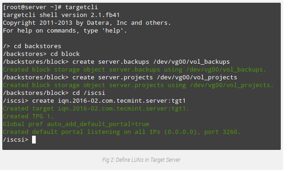Click 'create iqn.2016-02.com.tecmint.server:tgt1' command
The image size is (284, 171).
point(109,101)
